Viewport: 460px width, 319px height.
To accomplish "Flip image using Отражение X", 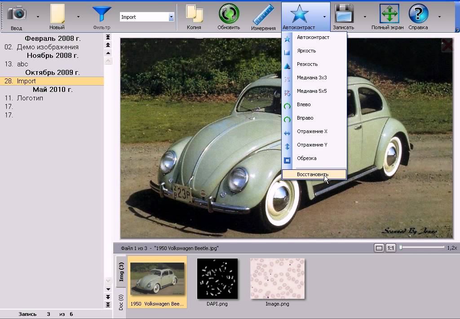I will 314,132.
